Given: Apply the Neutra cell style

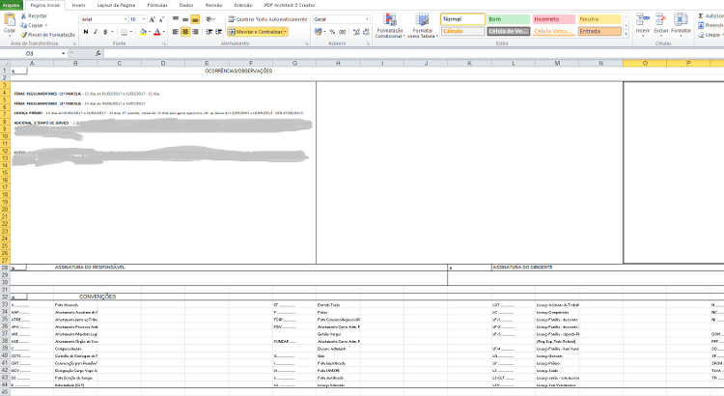Looking at the screenshot, I should 599,19.
